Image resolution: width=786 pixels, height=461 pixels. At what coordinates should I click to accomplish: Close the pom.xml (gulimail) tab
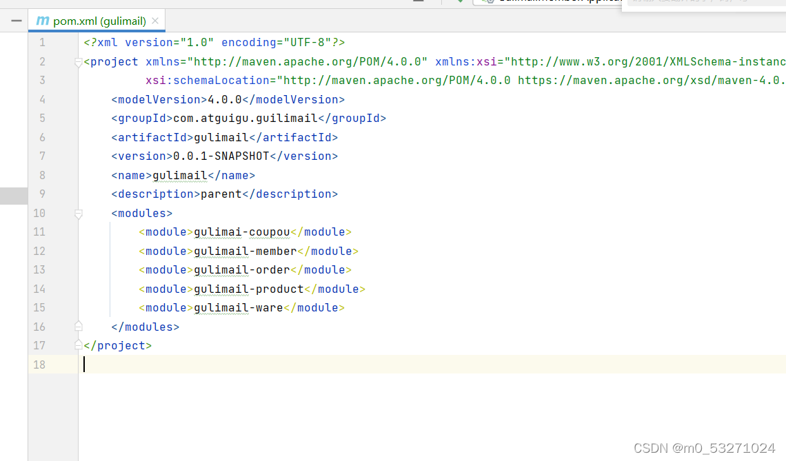click(155, 21)
